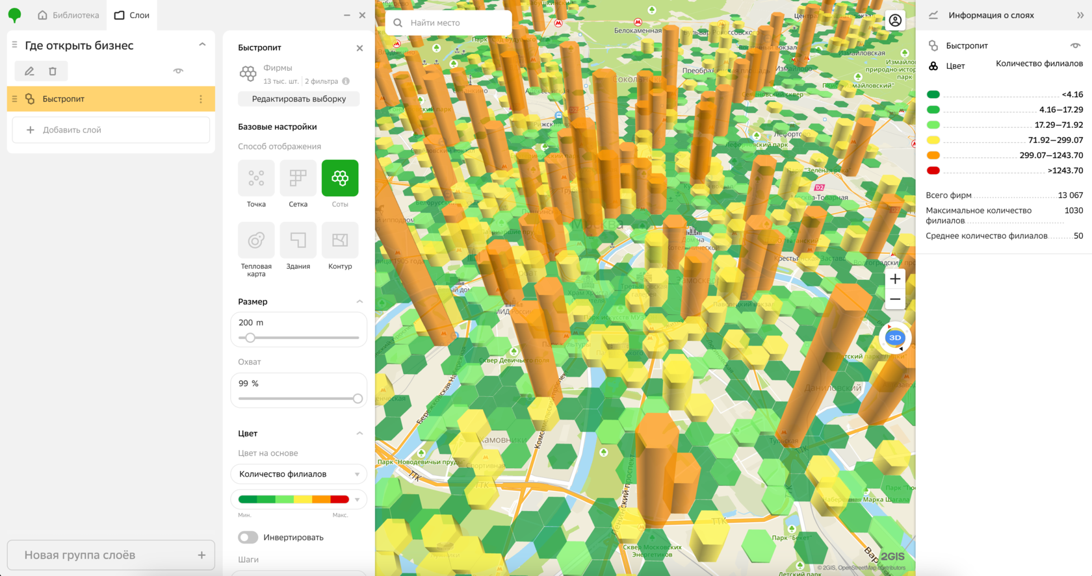The image size is (1092, 576).
Task: Zoom out the map
Action: [895, 299]
